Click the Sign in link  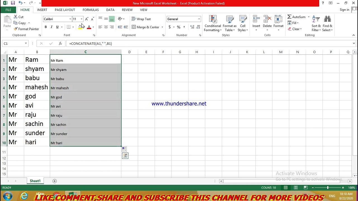(x=344, y=10)
